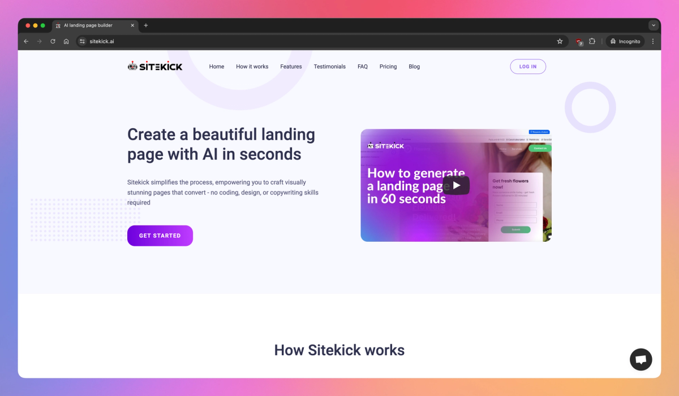Click the macOS green fullscreen button
Viewport: 679px width, 396px height.
pos(42,25)
